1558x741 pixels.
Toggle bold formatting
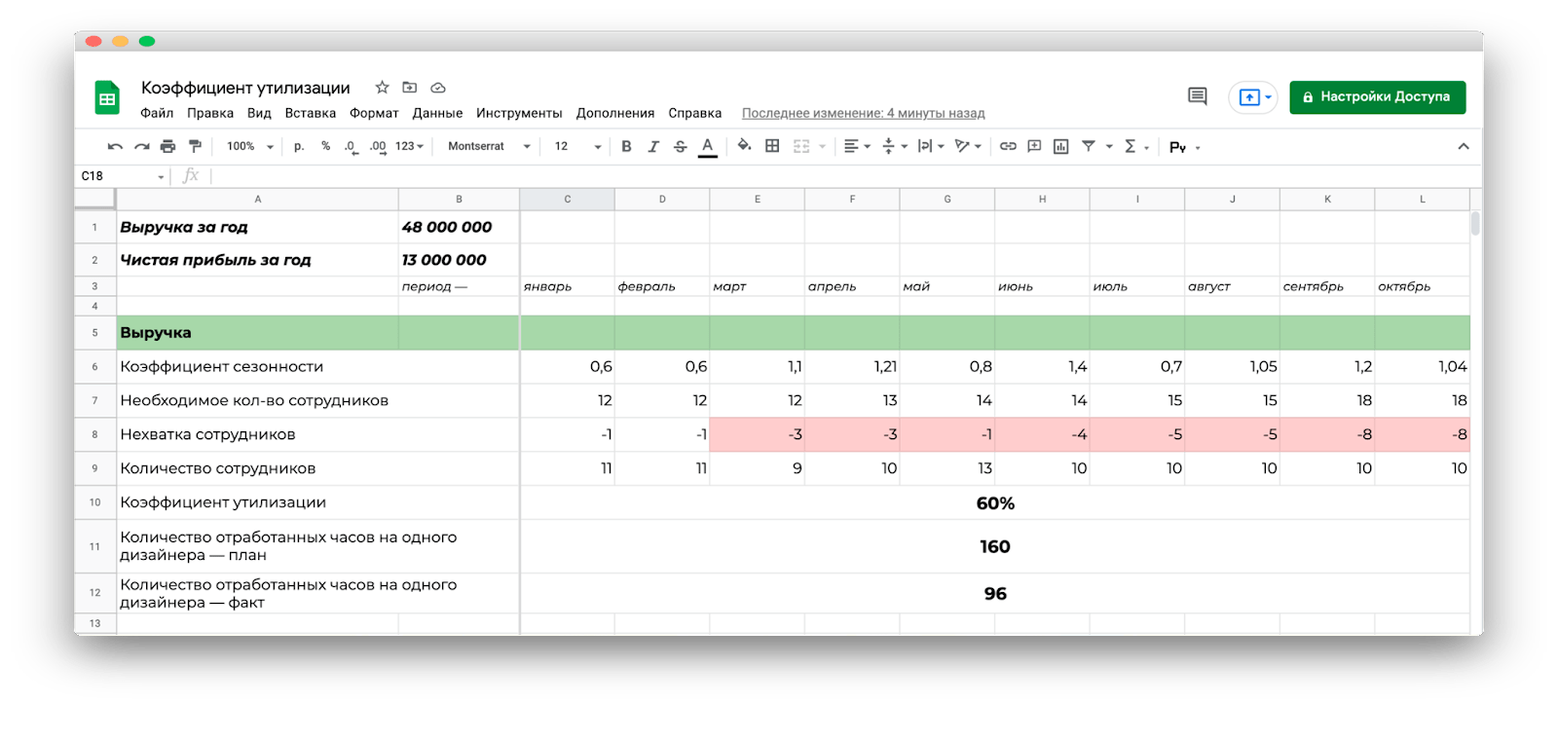626,147
